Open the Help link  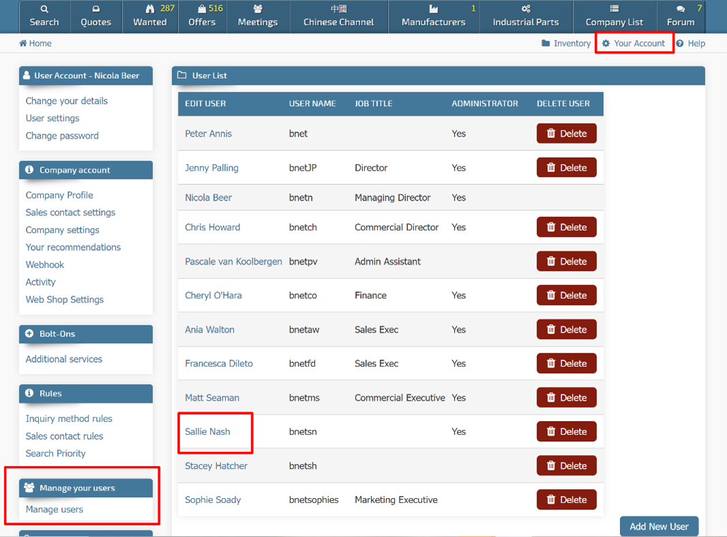[x=690, y=43]
